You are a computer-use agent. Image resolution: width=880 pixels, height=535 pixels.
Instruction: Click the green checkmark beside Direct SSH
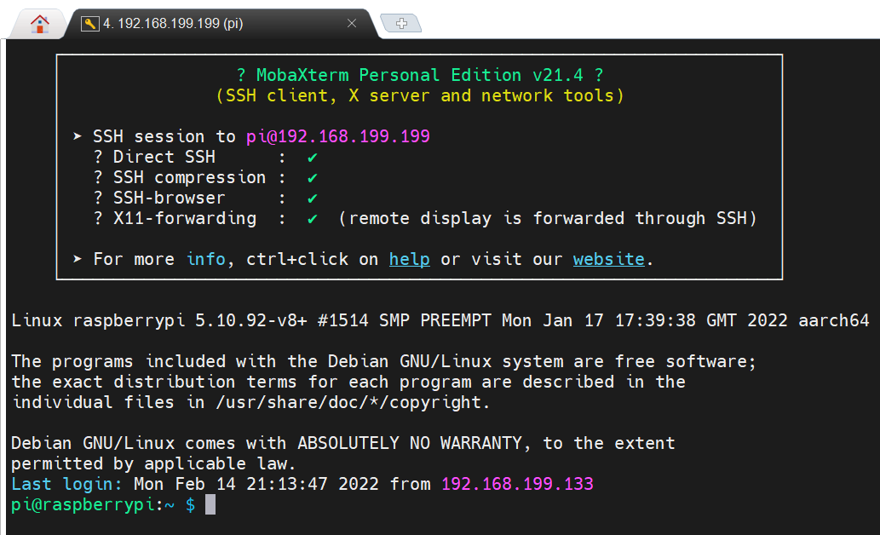click(x=313, y=158)
